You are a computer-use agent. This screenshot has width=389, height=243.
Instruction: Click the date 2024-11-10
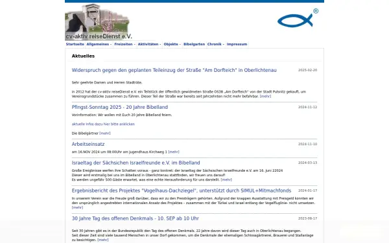(x=307, y=144)
